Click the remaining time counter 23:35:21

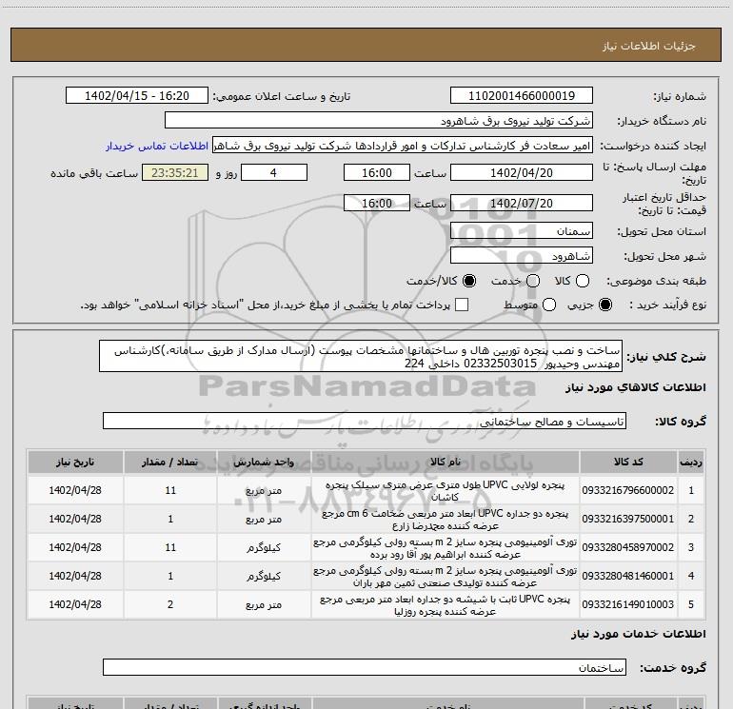pyautogui.click(x=175, y=172)
